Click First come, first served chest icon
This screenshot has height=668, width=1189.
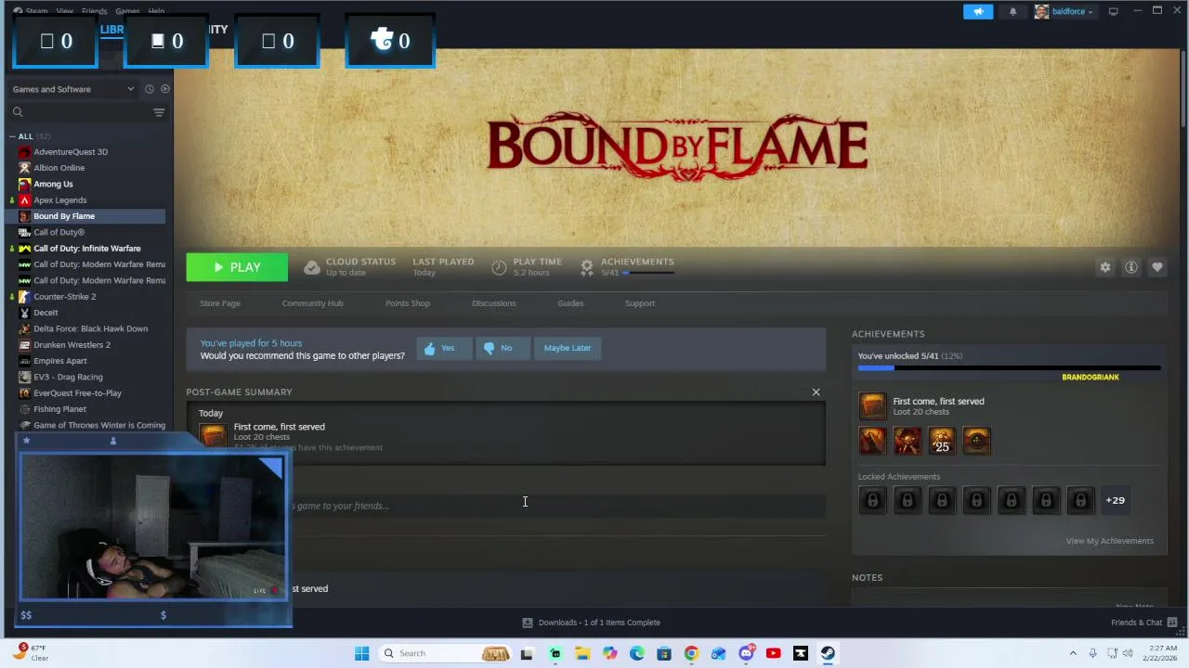[x=872, y=405]
